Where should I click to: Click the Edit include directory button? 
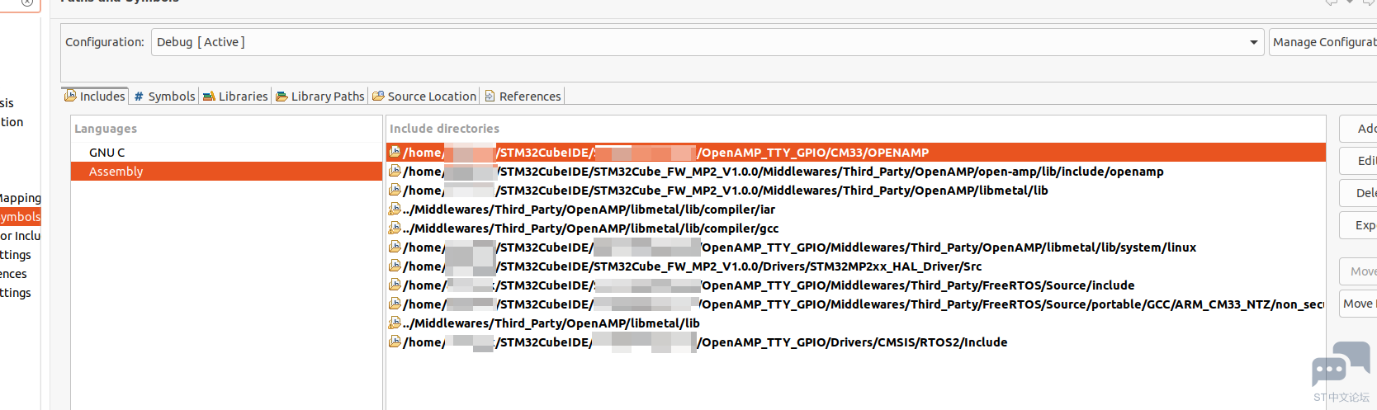(1358, 161)
